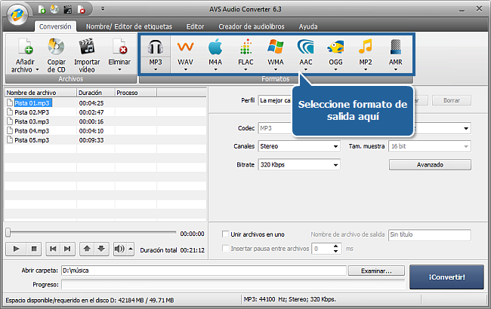Enable Unir archivos en uno checkbox
Screen dimensions: 491x309
tap(226, 234)
